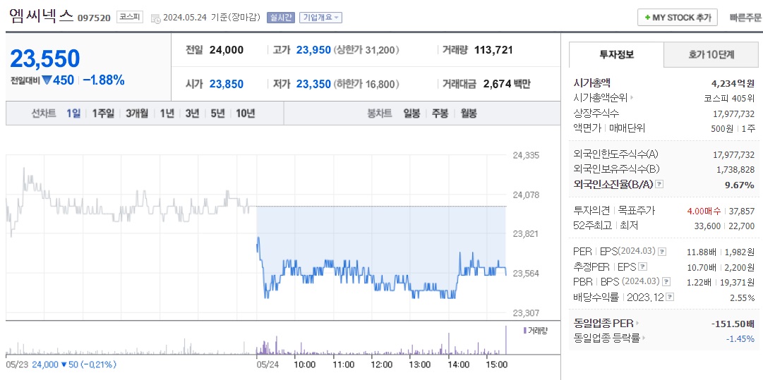Click the 거래대금 value 2,674
This screenshot has width=763, height=380.
(497, 84)
